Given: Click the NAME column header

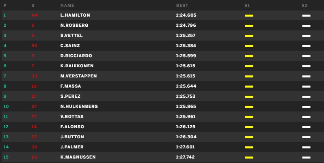Looking at the screenshot, I should point(67,6).
